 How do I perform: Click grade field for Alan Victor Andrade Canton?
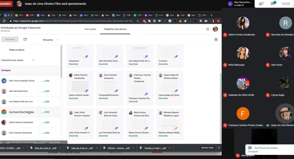pos(46,81)
